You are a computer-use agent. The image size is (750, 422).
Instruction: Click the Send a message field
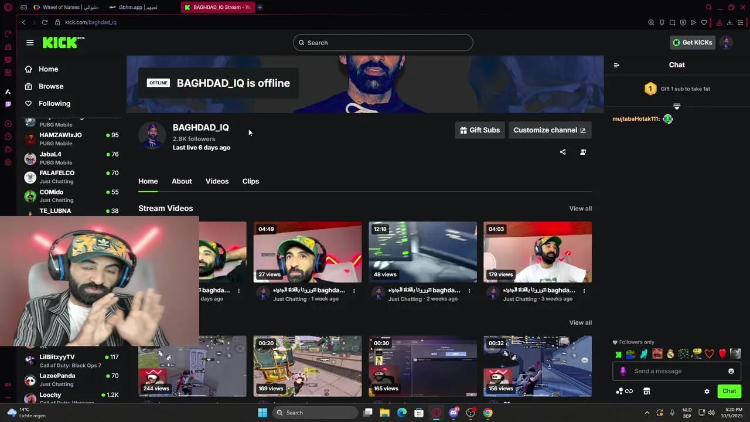(677, 371)
